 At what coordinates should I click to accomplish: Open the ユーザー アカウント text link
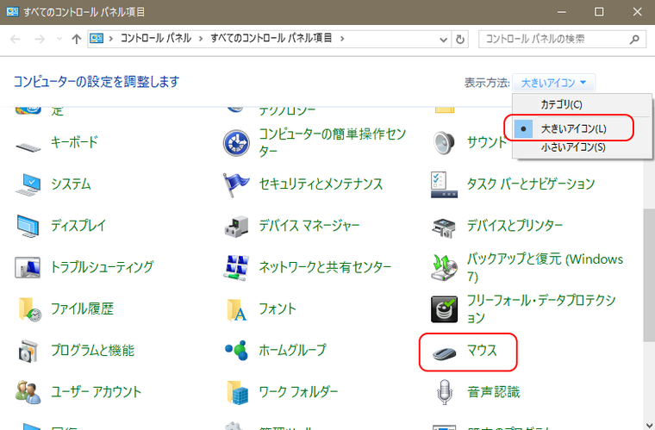(x=96, y=392)
